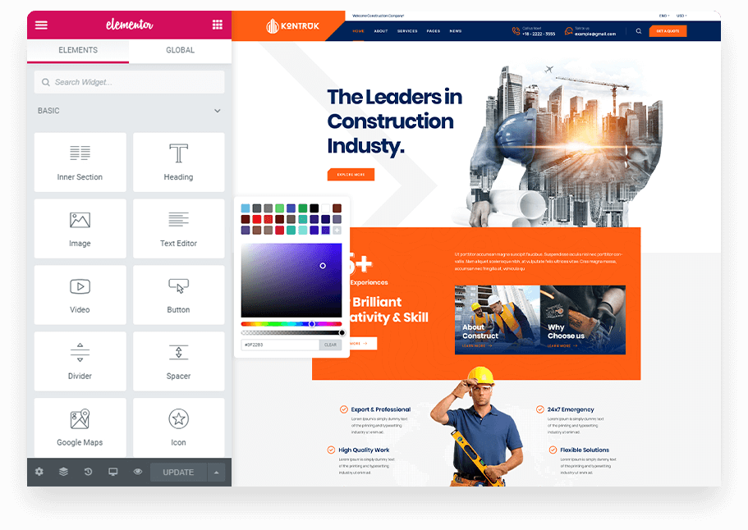The image size is (748, 530).
Task: Select the Divider widget
Action: click(80, 361)
